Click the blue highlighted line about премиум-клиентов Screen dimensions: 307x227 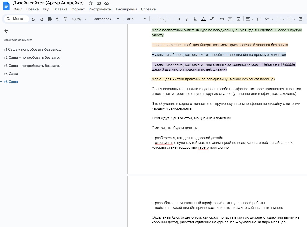pos(219,55)
